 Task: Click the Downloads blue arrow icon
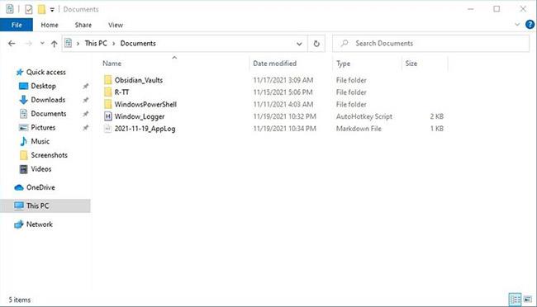[23, 100]
